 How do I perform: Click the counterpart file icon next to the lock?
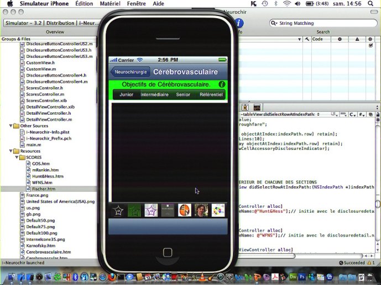point(370,115)
